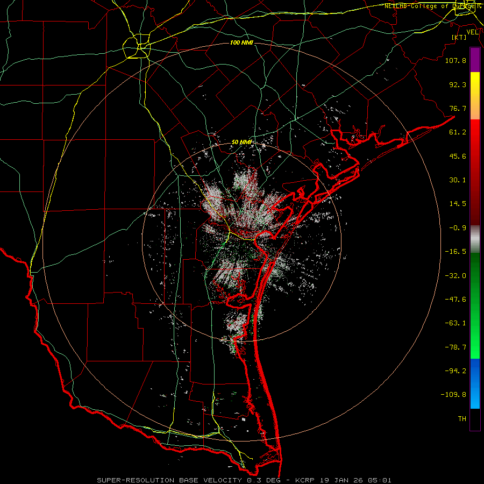Click the -16.5 velocity scale label
Screen dimensions: 484x484
[455, 252]
